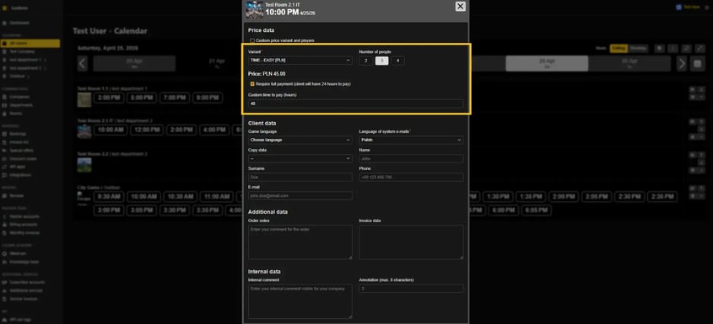This screenshot has width=713, height=324.
Task: Select the 11:00 AM City Game slot
Action: [216, 196]
